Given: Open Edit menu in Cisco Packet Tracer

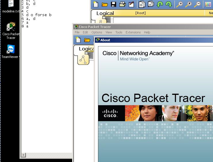Looking at the screenshot, I should (x=85, y=32).
